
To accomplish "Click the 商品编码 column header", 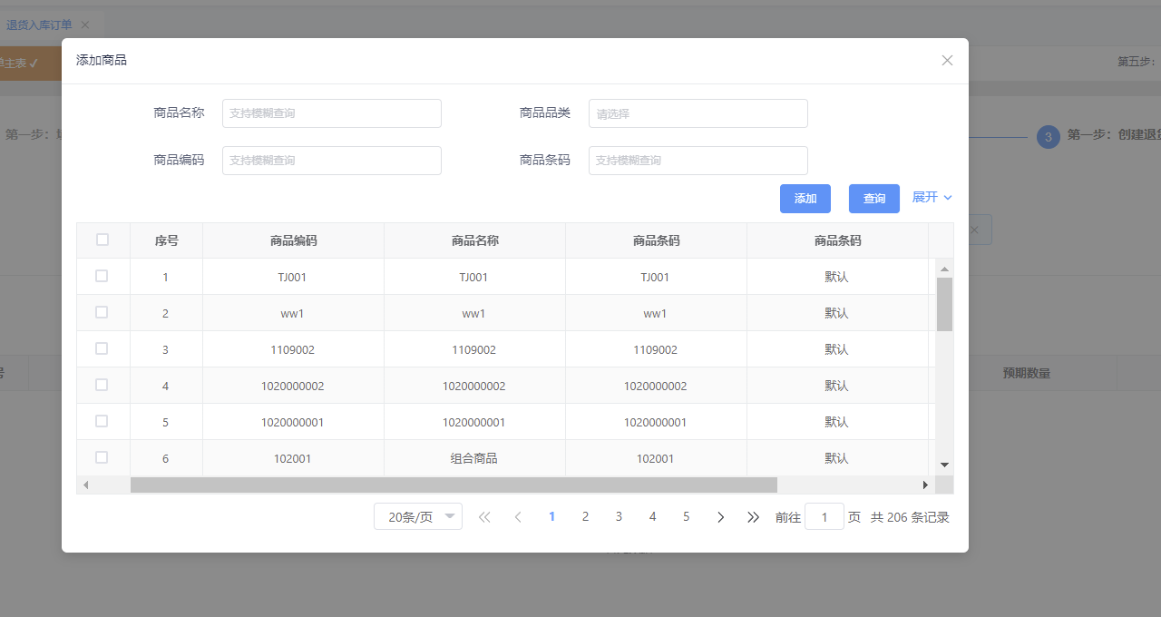I will pyautogui.click(x=293, y=240).
